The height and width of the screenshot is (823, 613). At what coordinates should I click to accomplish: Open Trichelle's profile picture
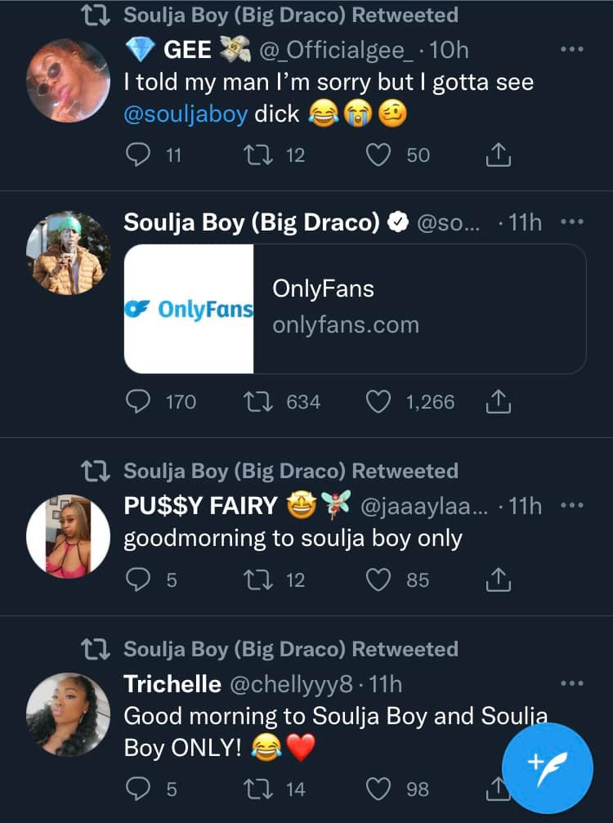[68, 713]
